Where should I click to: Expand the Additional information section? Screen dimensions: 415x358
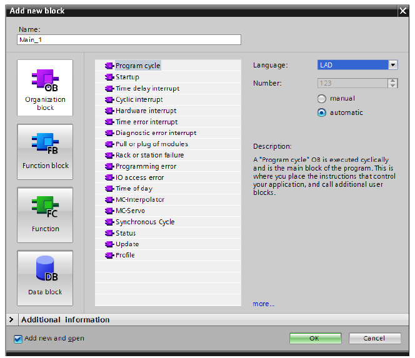[12, 320]
